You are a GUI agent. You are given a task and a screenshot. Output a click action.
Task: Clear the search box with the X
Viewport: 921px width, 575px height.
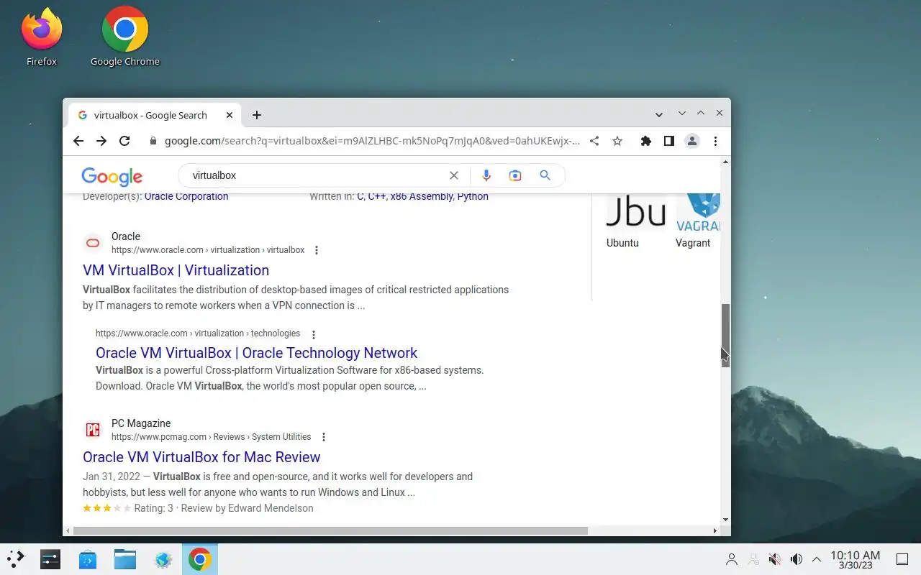coord(454,175)
